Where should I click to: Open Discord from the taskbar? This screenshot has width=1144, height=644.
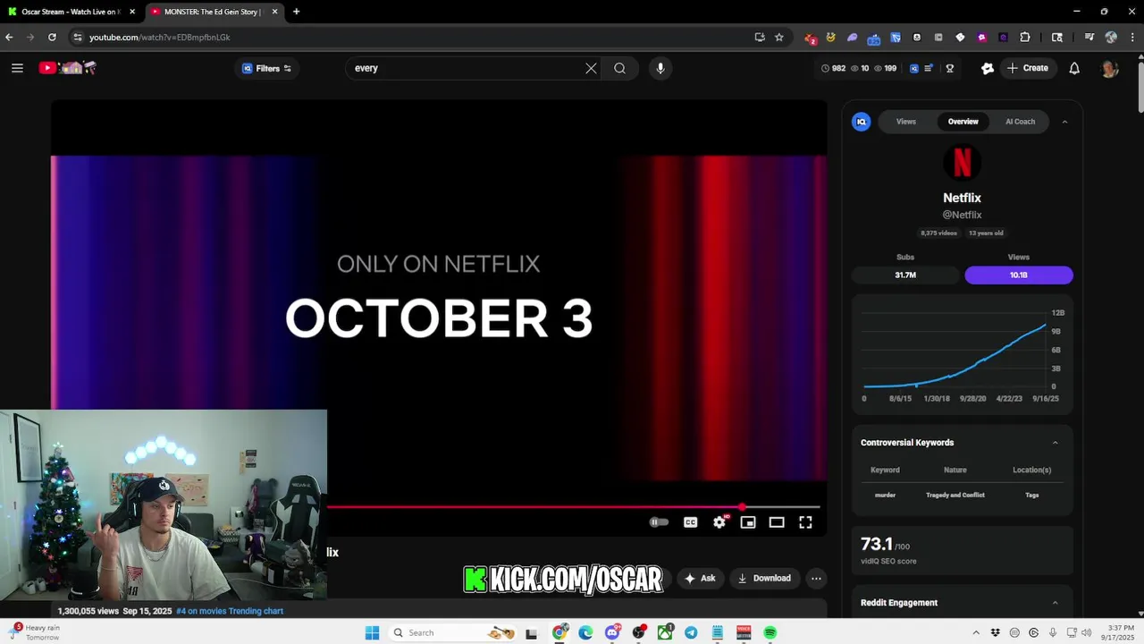(x=612, y=633)
